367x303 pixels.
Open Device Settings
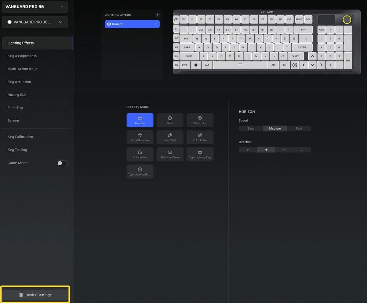tap(35, 295)
